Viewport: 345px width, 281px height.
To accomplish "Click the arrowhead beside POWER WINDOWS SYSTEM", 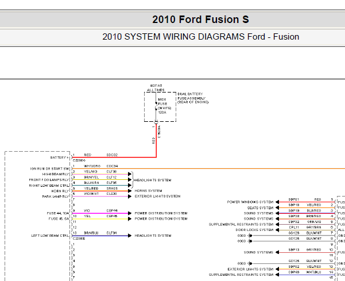I will (x=277, y=202).
